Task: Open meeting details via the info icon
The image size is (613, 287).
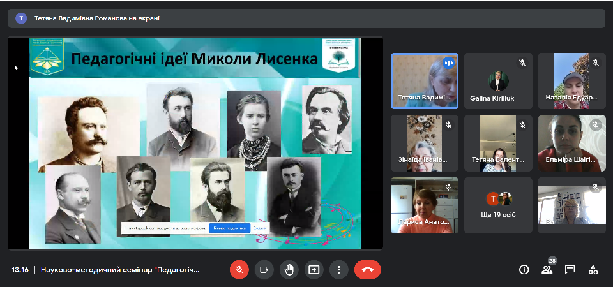Action: point(524,269)
